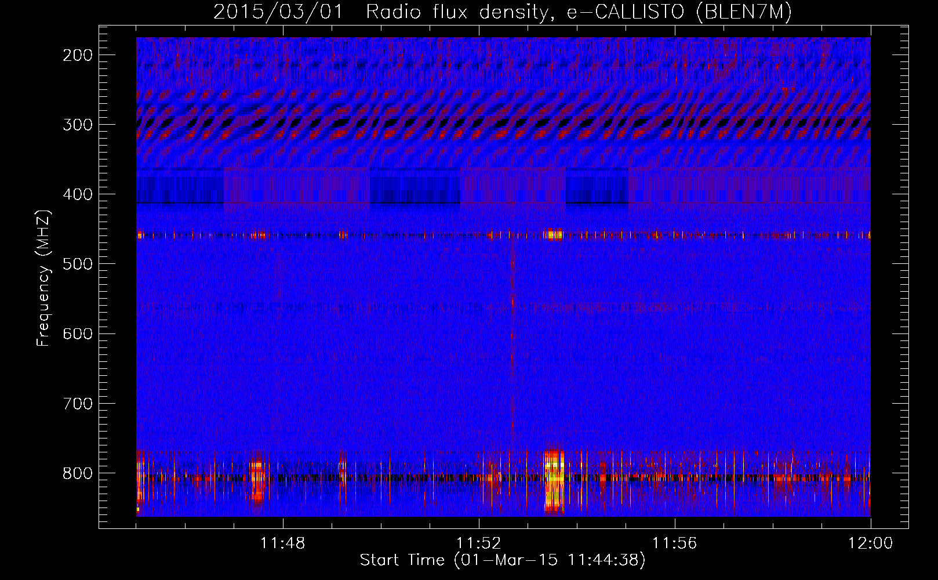938x580 pixels.
Task: Click the '11:52' time axis label
Action: coord(479,543)
